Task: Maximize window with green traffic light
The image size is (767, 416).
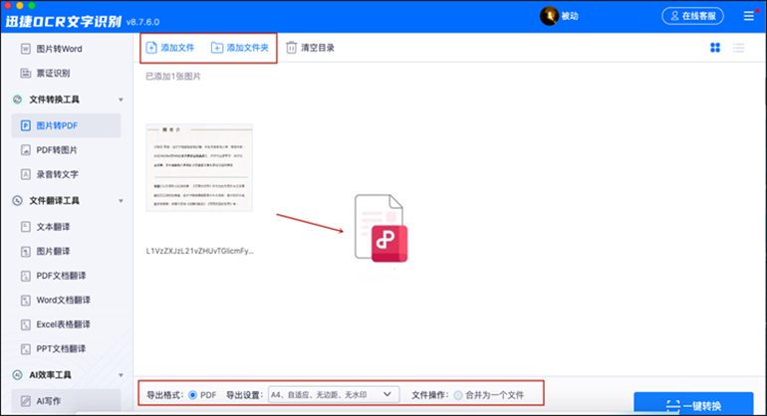Action: (32, 5)
